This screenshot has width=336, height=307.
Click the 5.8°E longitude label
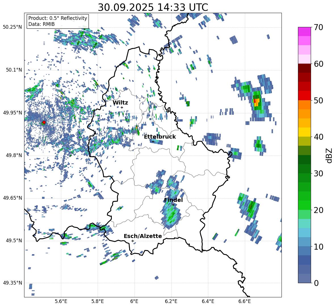click(98, 301)
